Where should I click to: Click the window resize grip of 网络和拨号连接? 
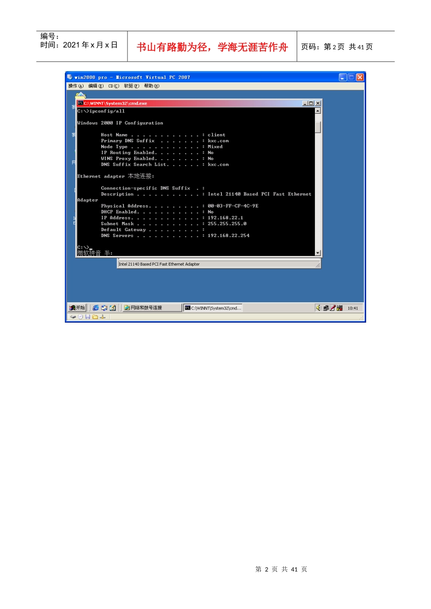[x=318, y=265]
